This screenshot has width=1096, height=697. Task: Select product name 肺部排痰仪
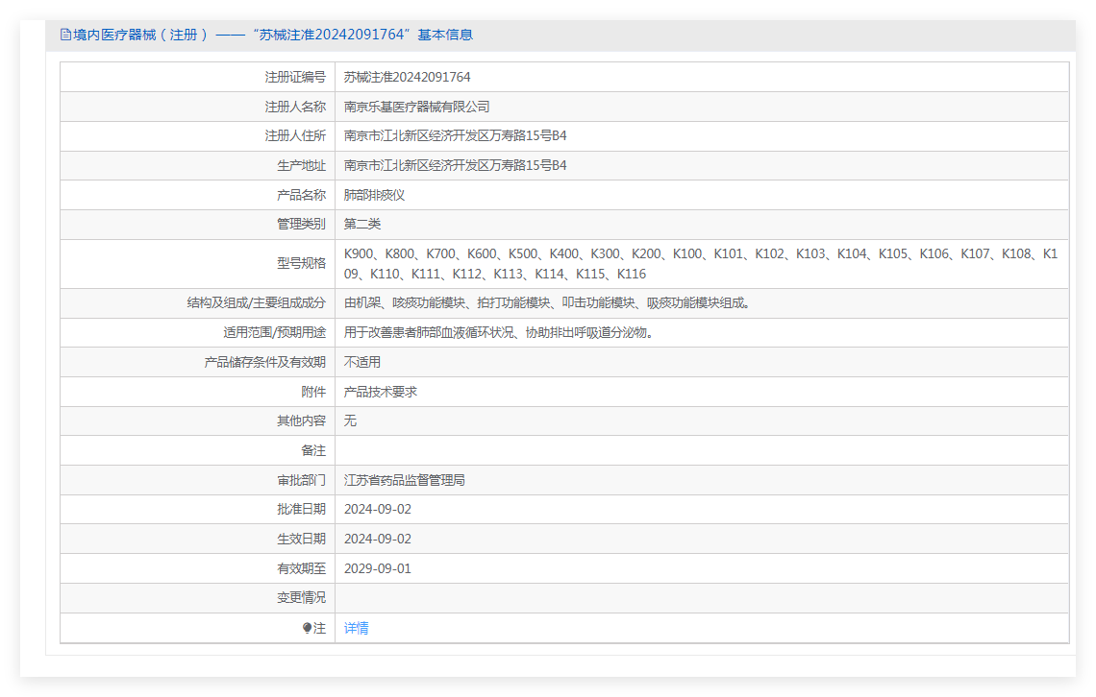374,195
